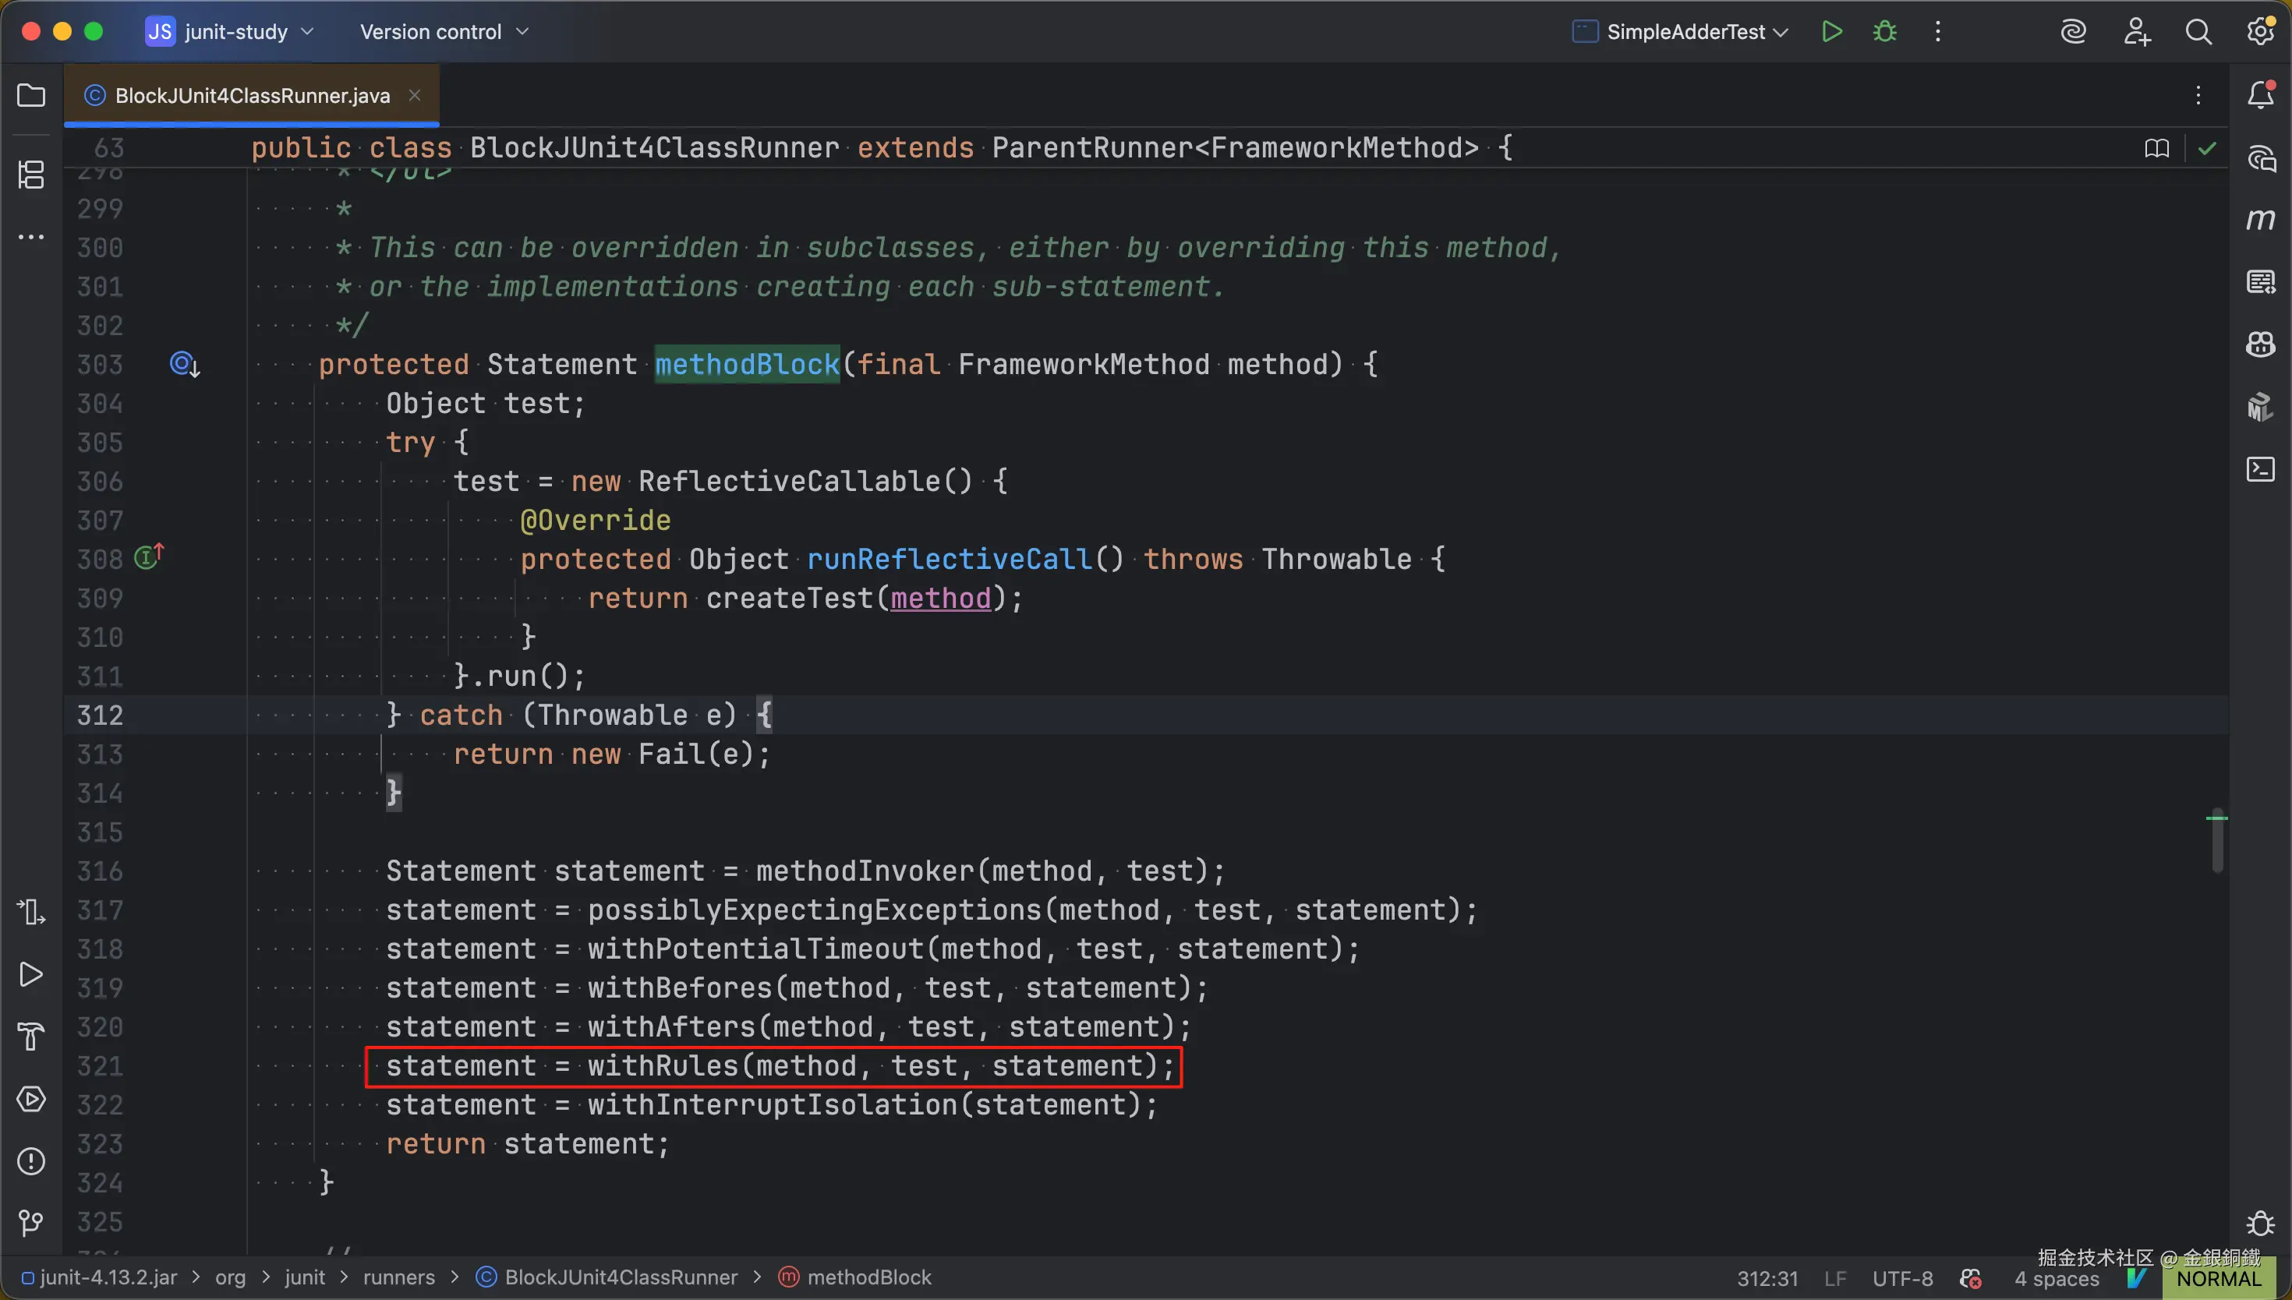This screenshot has height=1300, width=2292.
Task: Run SimpleAdderTest with the green play icon
Action: (1831, 32)
